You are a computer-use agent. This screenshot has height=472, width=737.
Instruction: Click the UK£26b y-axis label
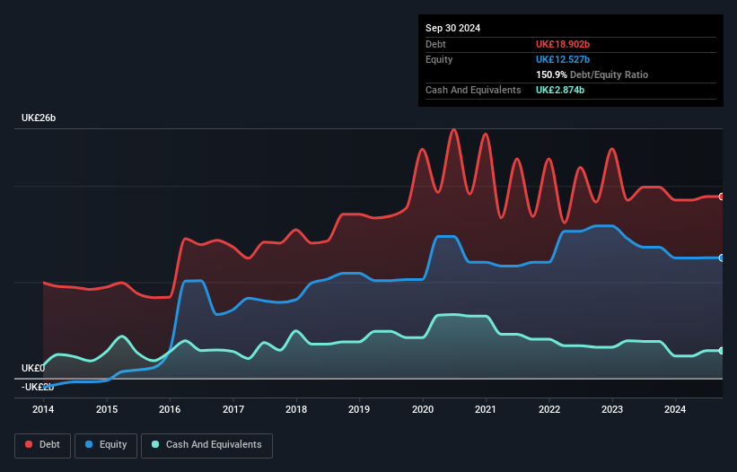point(39,118)
